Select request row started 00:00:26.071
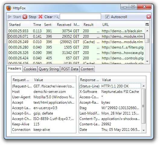 (76, 36)
